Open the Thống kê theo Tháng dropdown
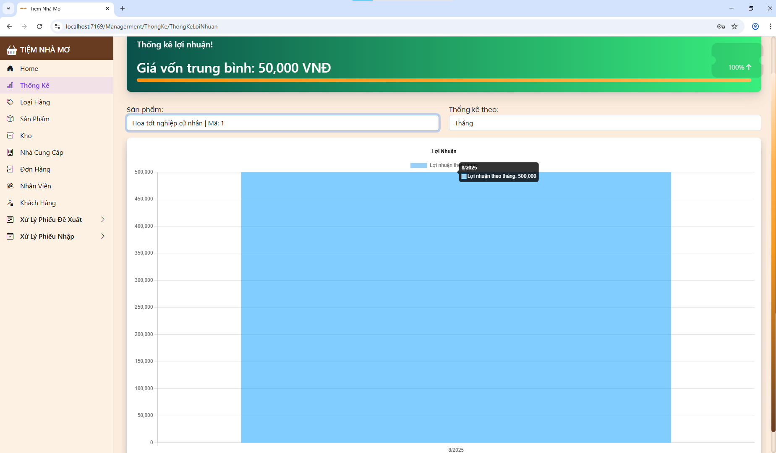Screen dimensions: 776x453 (x=605, y=123)
